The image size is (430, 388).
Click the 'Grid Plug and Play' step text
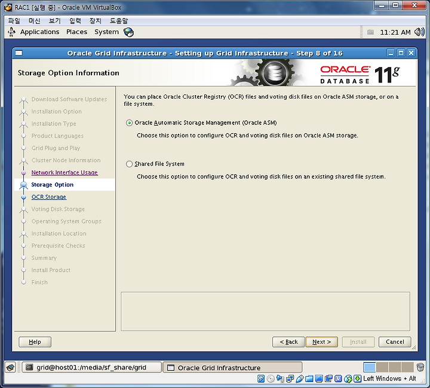(56, 148)
